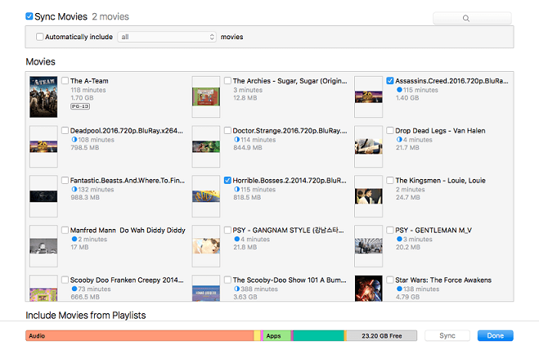Enable the Automatically include checkbox

coord(40,37)
